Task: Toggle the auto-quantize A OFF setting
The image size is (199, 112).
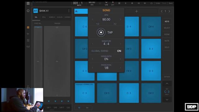Action: click(x=113, y=3)
